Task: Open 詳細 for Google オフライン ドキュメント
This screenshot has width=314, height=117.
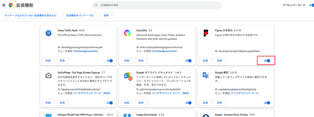Action: click(127, 103)
